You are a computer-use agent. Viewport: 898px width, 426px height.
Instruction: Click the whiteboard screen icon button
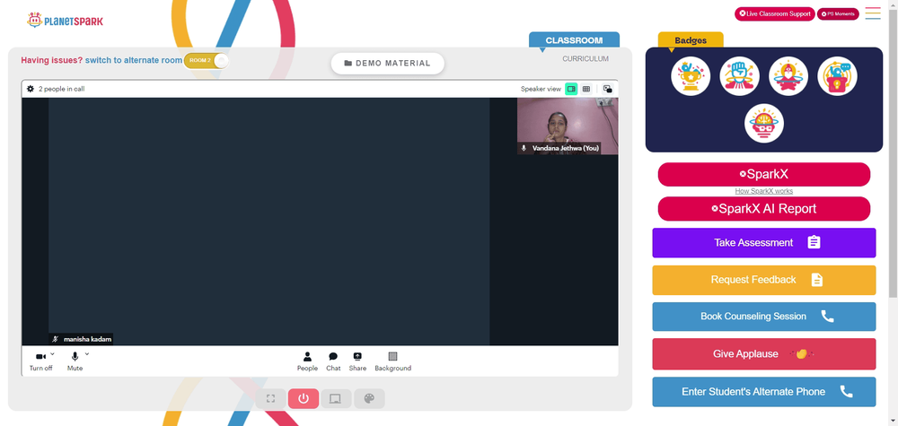(336, 398)
